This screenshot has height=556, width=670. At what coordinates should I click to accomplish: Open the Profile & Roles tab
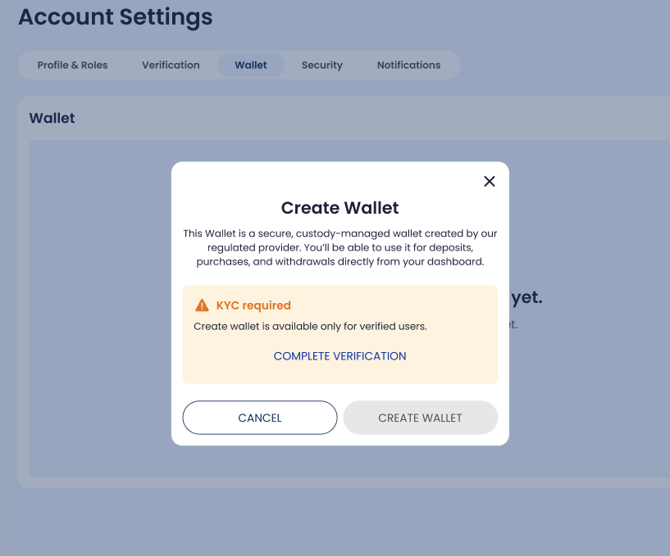click(x=72, y=66)
